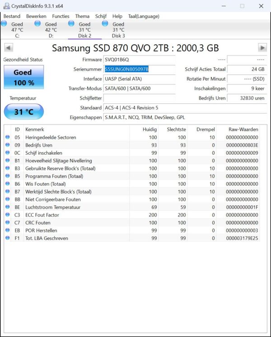
Task: Open the Schijf menu
Action: tap(101, 16)
